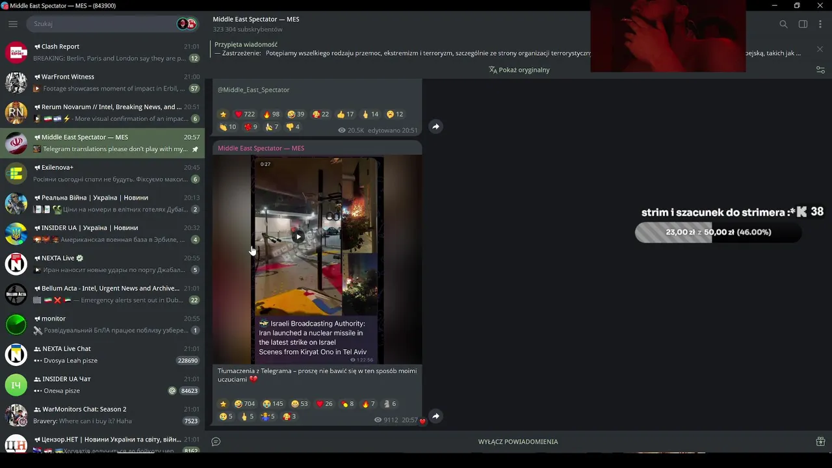Viewport: 832px width, 468px height.
Task: Open the monitor channel
Action: pos(102,324)
